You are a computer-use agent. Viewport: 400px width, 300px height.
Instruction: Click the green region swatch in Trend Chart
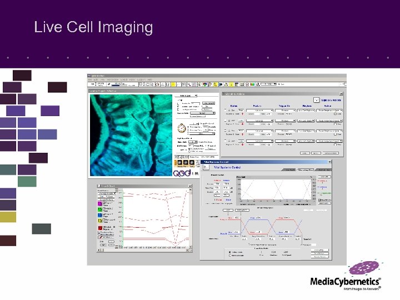pyautogui.click(x=100, y=209)
